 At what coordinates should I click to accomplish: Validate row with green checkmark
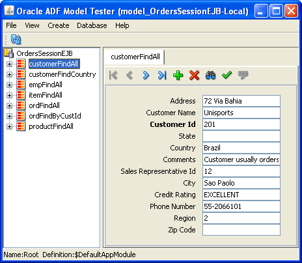click(227, 75)
